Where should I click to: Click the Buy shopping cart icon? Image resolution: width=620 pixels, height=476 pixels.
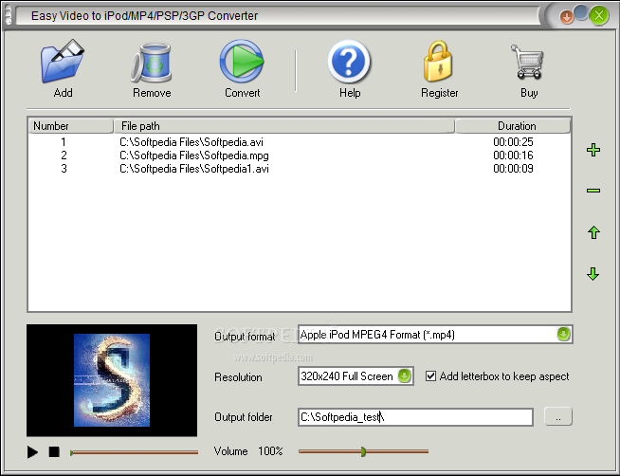(x=527, y=62)
